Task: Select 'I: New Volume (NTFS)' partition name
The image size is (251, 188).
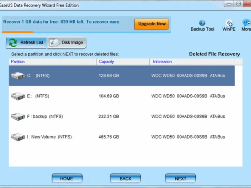Action: [x=49, y=137]
